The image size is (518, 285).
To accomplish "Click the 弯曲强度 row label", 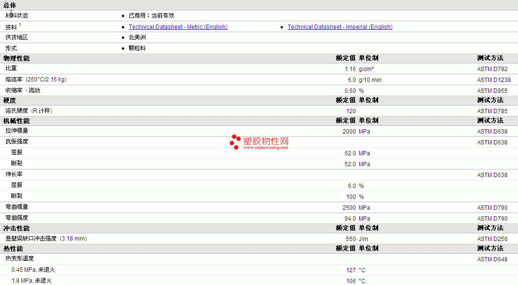I will [17, 218].
